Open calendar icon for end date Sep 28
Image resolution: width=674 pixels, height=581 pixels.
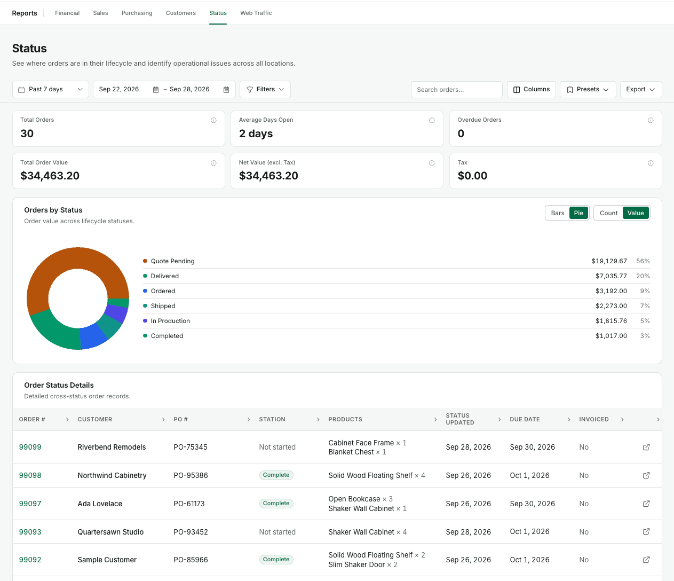point(226,90)
